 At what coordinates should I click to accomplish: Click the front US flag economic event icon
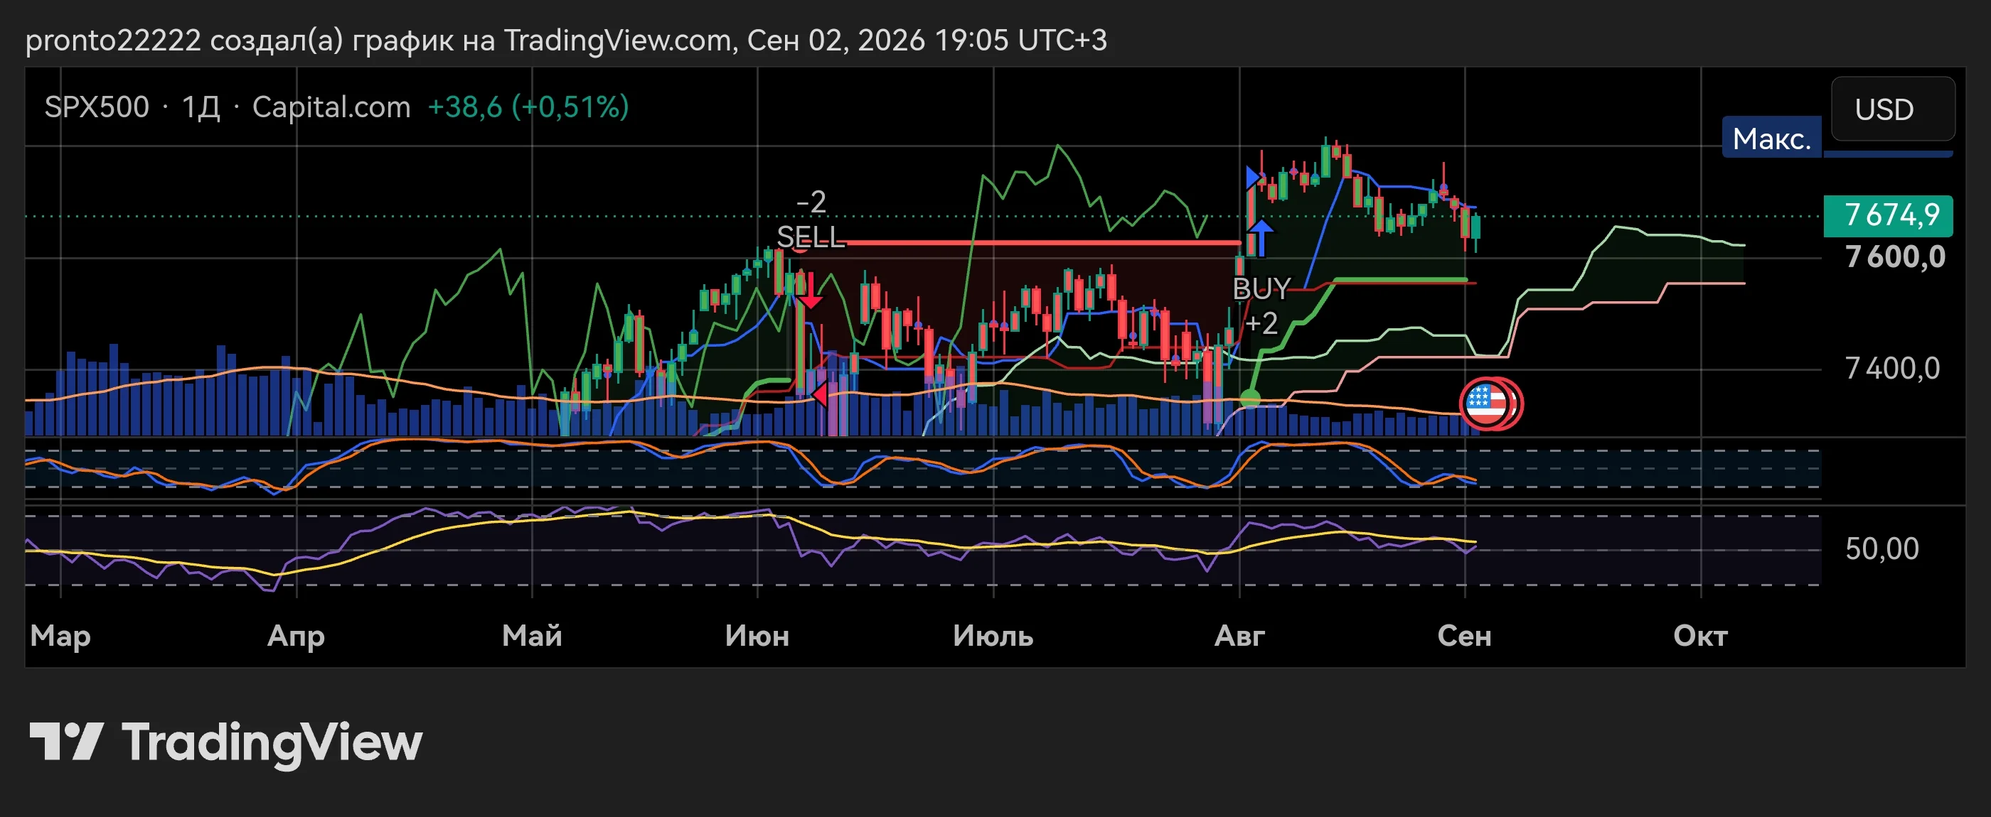[1485, 402]
